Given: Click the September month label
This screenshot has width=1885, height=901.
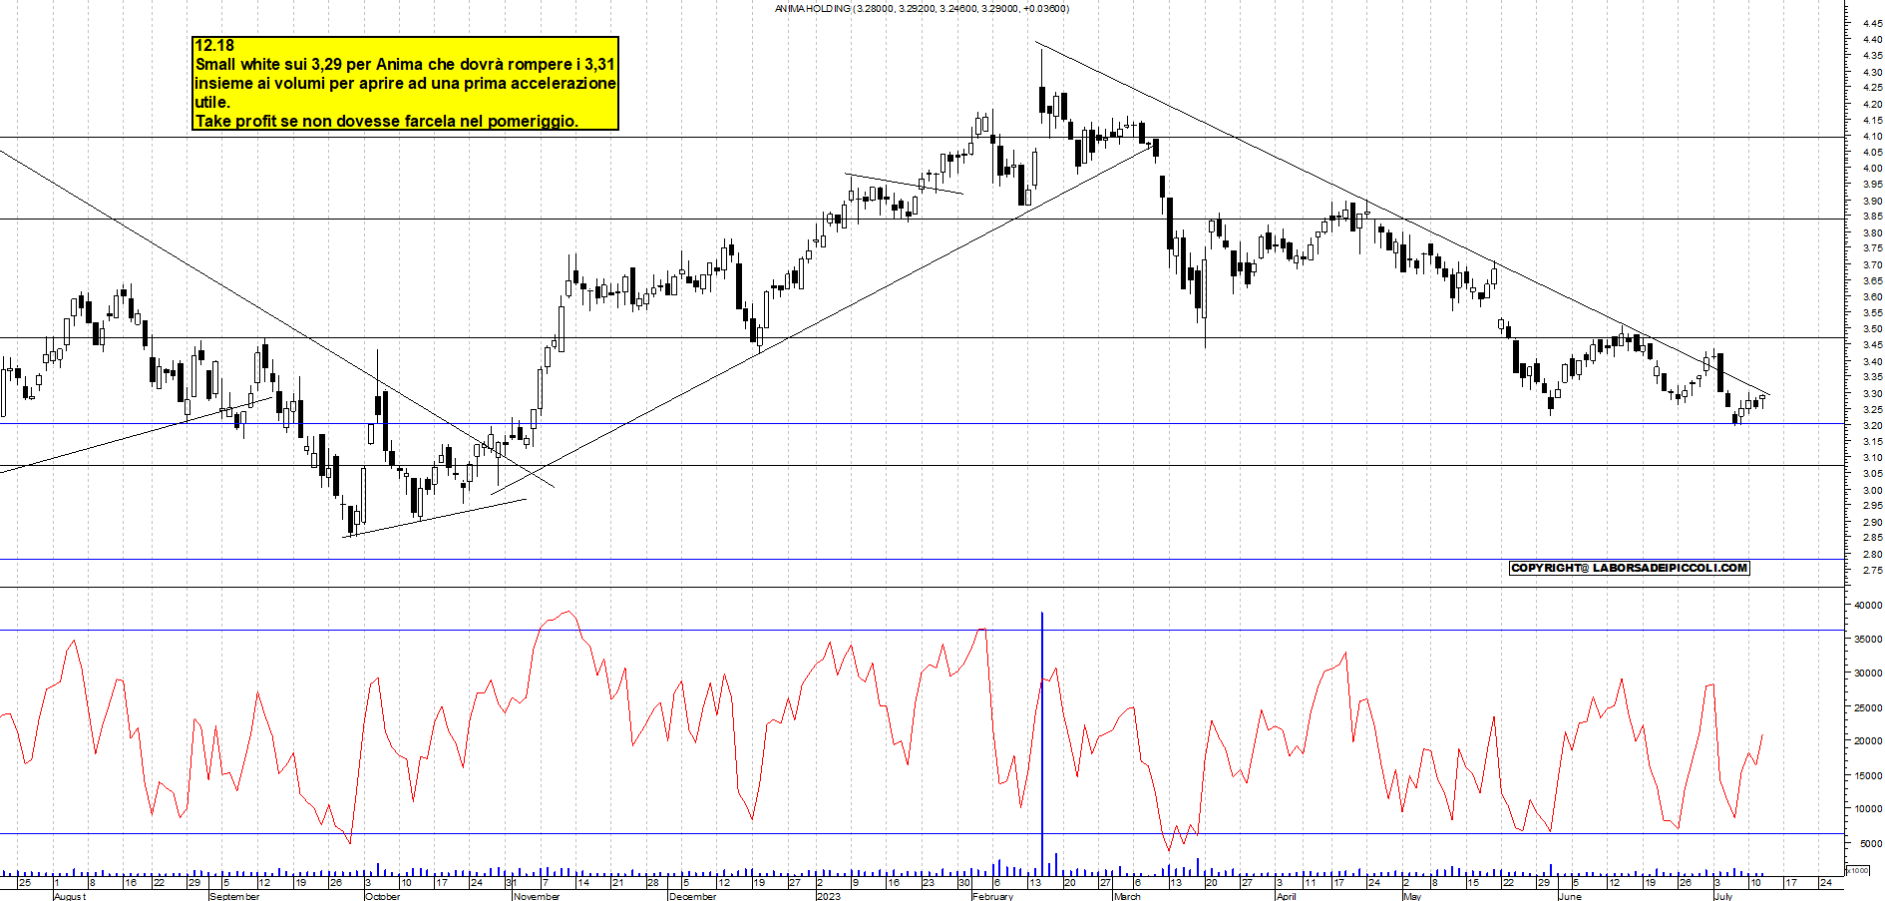Looking at the screenshot, I should [234, 896].
